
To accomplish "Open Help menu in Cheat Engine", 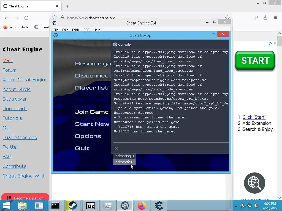I will (97, 30).
